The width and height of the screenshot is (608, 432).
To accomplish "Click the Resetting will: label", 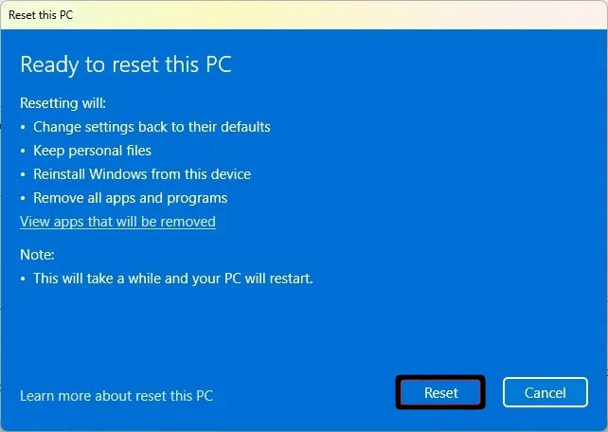I will point(63,101).
